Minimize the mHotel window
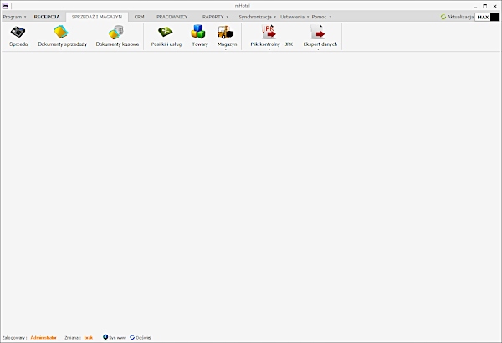Viewport: 502px width, 343px height. pyautogui.click(x=475, y=6)
